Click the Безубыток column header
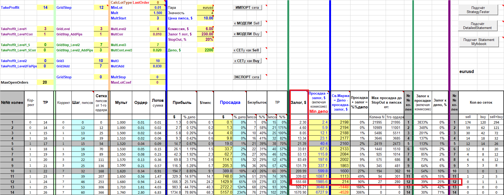Viewport: 504px width, 195px height. [x=257, y=102]
